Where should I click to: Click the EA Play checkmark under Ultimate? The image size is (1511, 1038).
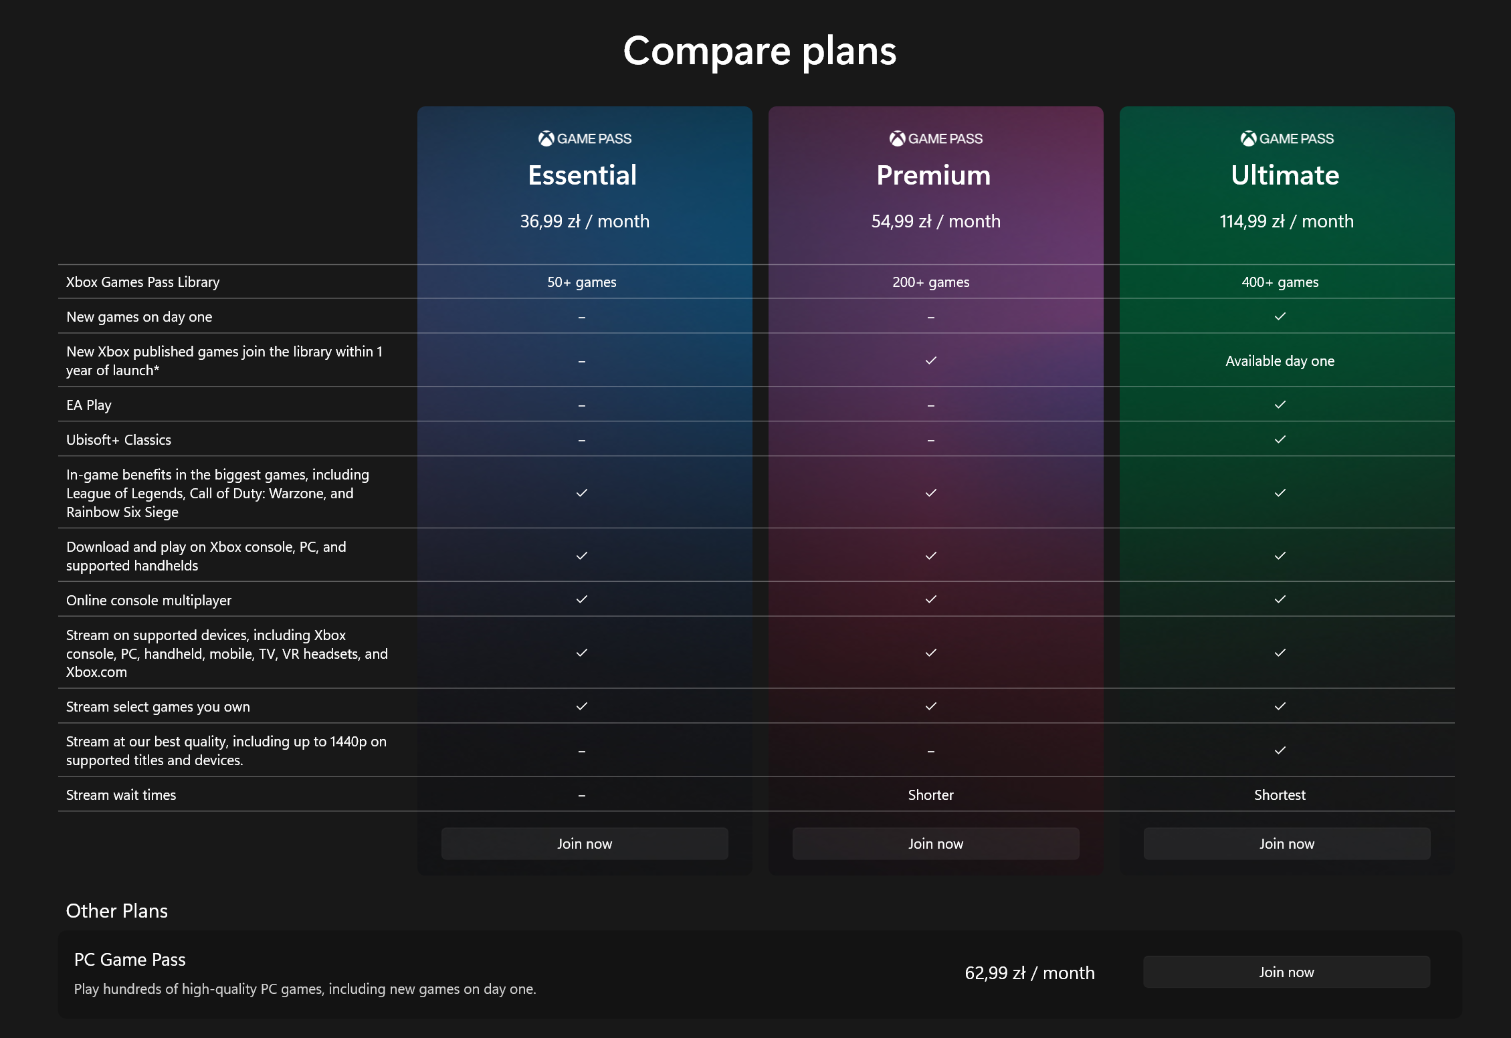coord(1280,405)
